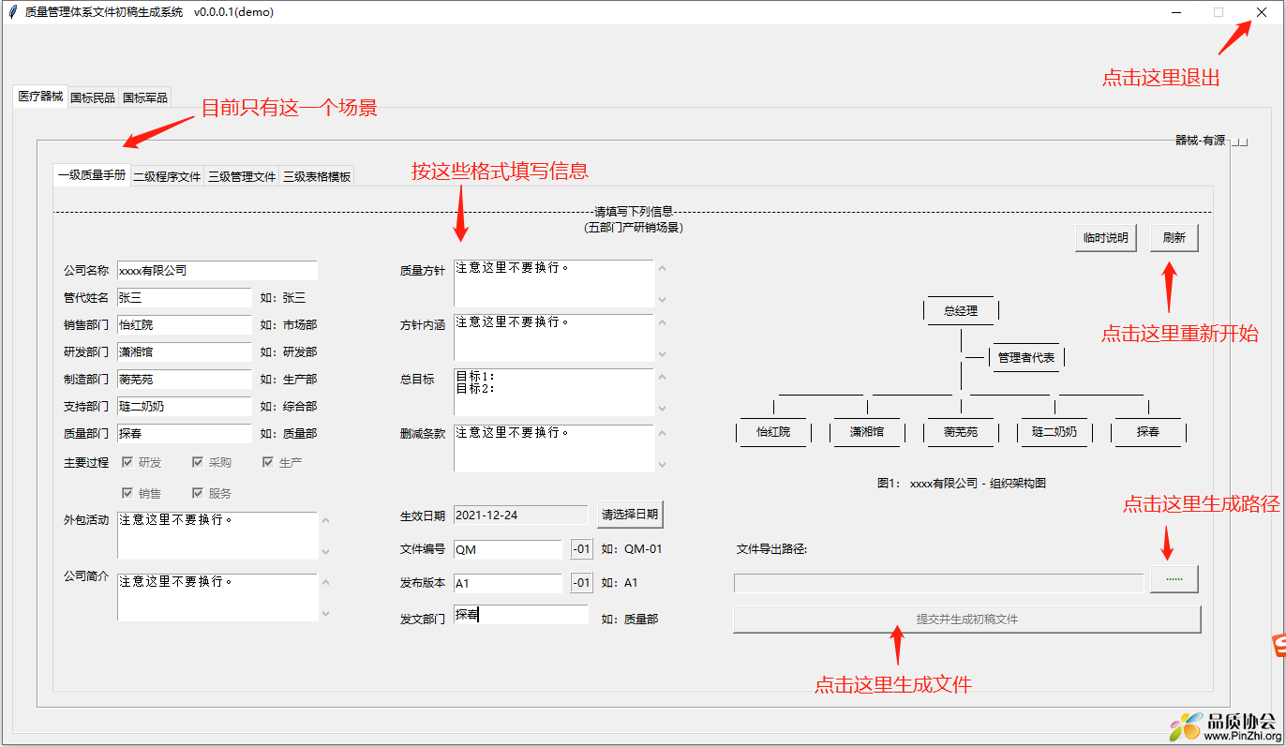Click the 方针内涵 text area
This screenshot has width=1286, height=747.
[554, 337]
